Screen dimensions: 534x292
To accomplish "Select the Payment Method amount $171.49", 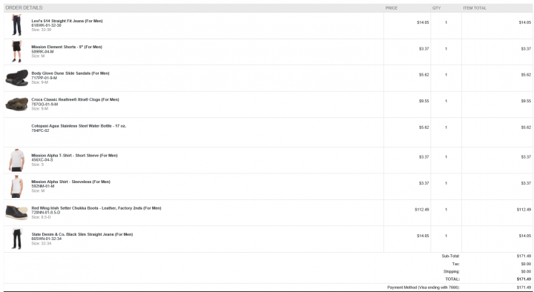I will (x=524, y=288).
